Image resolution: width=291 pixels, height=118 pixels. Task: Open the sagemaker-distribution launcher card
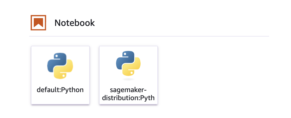point(128,75)
